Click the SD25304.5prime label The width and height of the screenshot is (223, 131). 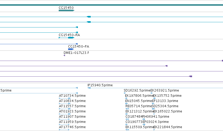(x=165, y=106)
